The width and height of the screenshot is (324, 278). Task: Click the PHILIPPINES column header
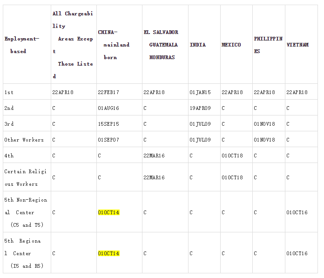(x=268, y=45)
